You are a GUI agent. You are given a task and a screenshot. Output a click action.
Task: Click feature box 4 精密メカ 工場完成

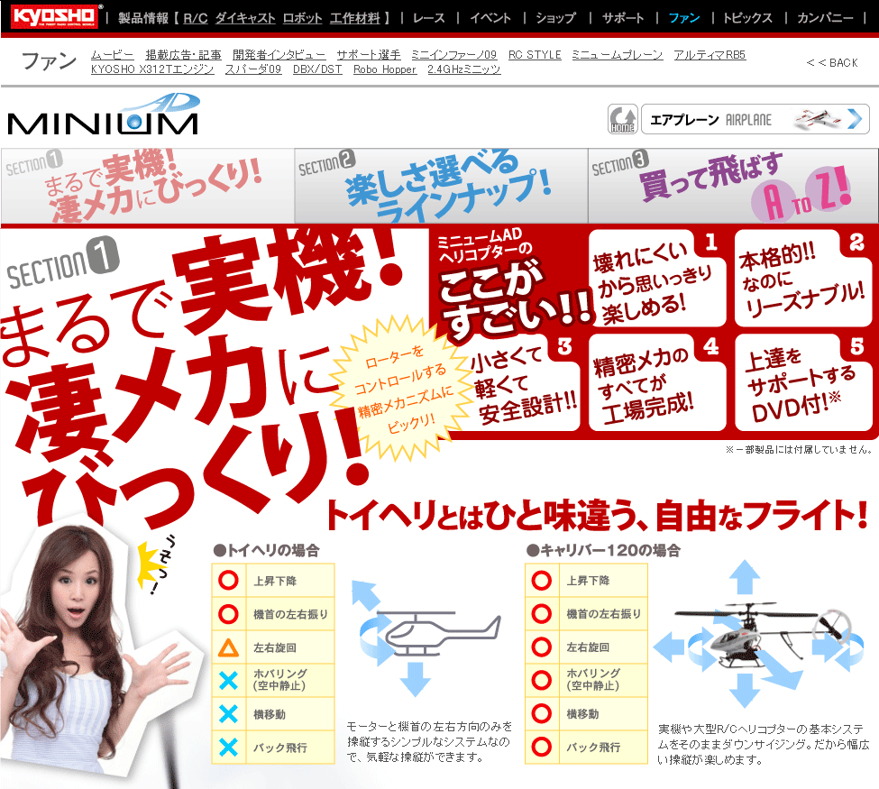click(657, 383)
